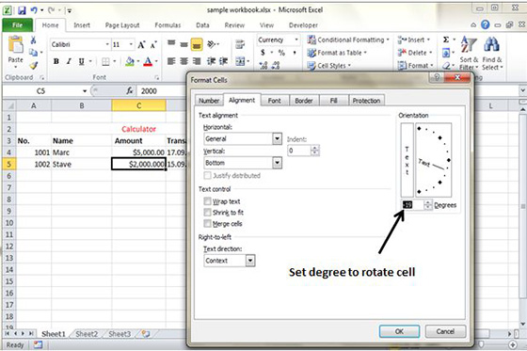Click the AutoSum sigma icon
Screen dimensions: 527x351
[446, 40]
